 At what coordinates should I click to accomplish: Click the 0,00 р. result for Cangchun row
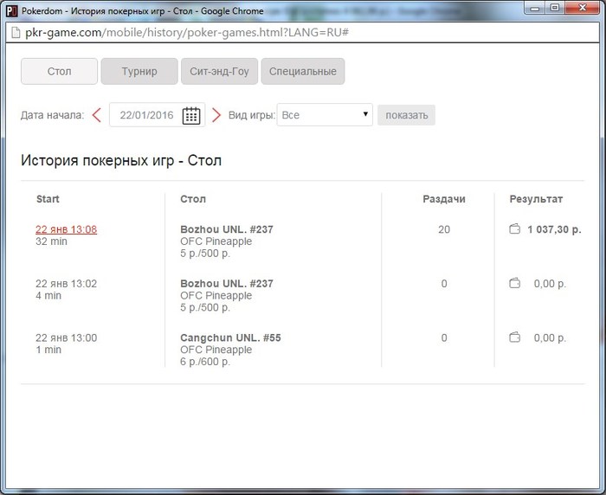click(x=550, y=337)
